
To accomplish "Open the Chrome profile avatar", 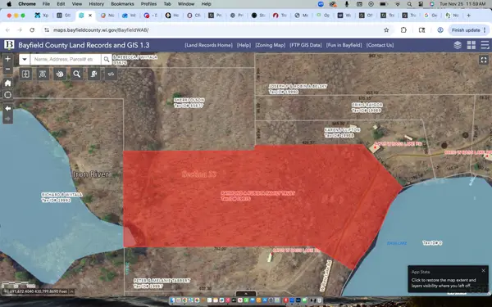I will 440,30.
